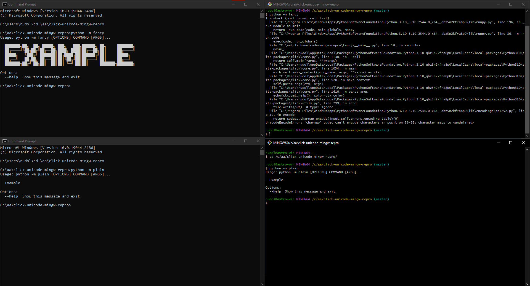530x286 pixels.
Task: Minimize the bottom-left Command Prompt window
Action: (233, 141)
